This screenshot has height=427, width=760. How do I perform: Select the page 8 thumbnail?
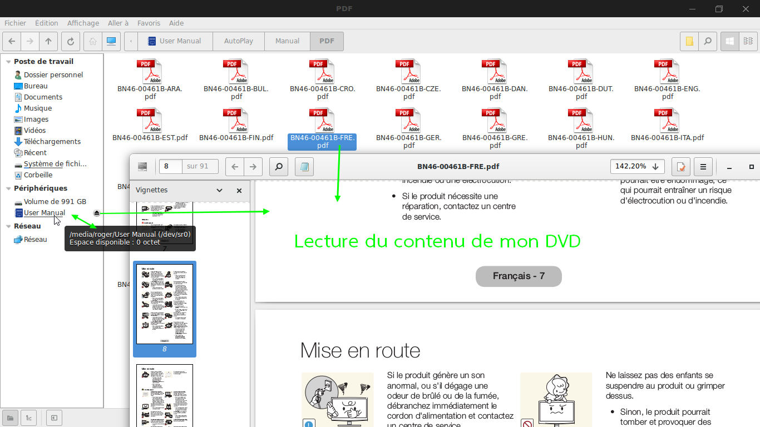pyautogui.click(x=165, y=305)
